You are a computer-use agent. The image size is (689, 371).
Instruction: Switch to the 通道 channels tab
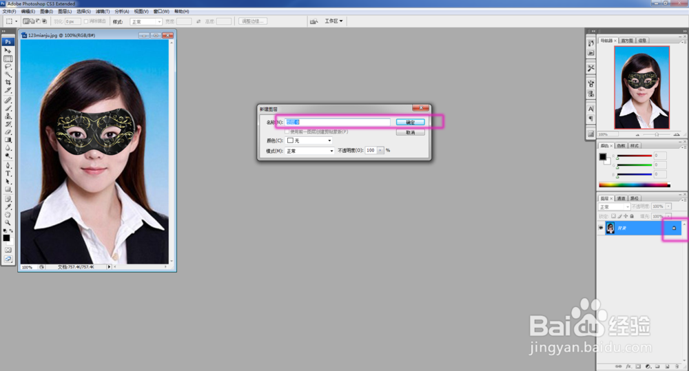[x=621, y=198]
